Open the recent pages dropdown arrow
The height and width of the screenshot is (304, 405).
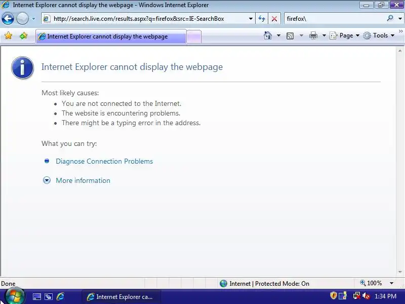pos(33,19)
